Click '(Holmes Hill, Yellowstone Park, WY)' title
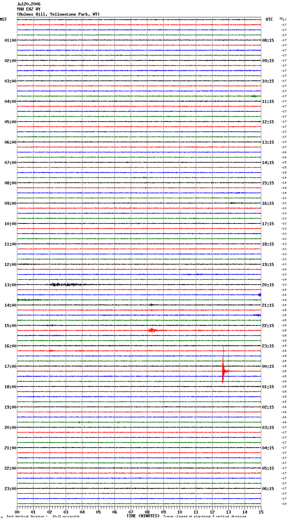 pyautogui.click(x=58, y=14)
